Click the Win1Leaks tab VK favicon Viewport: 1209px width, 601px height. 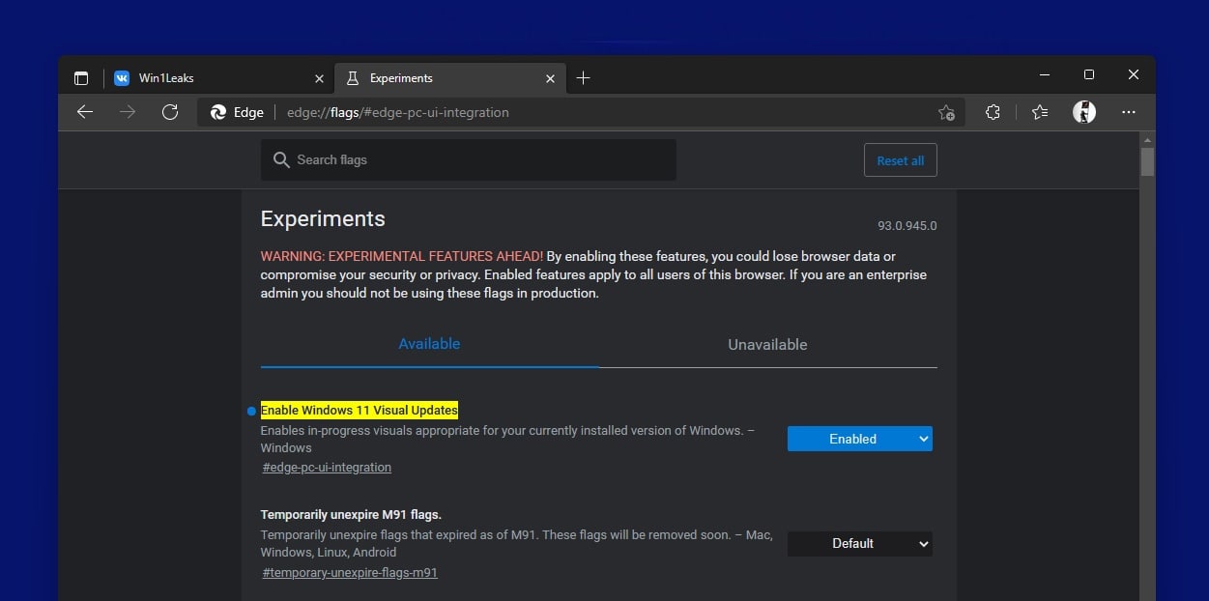(x=122, y=78)
